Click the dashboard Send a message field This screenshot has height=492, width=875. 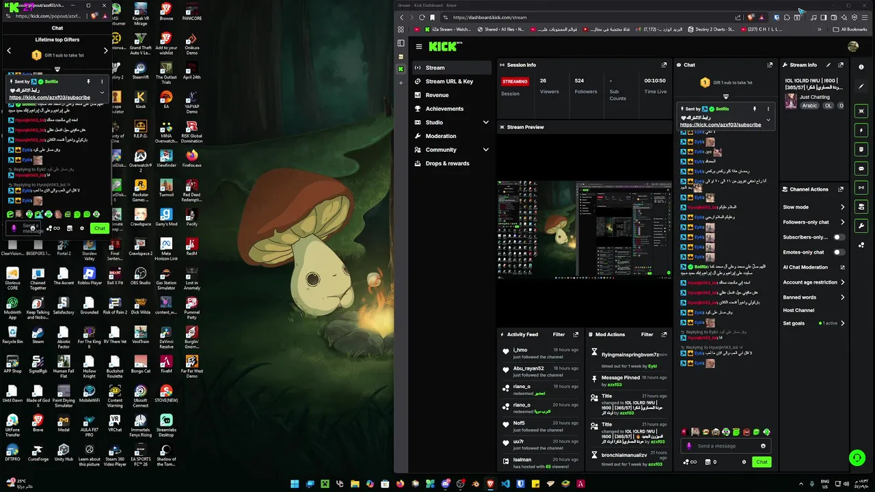coord(726,446)
